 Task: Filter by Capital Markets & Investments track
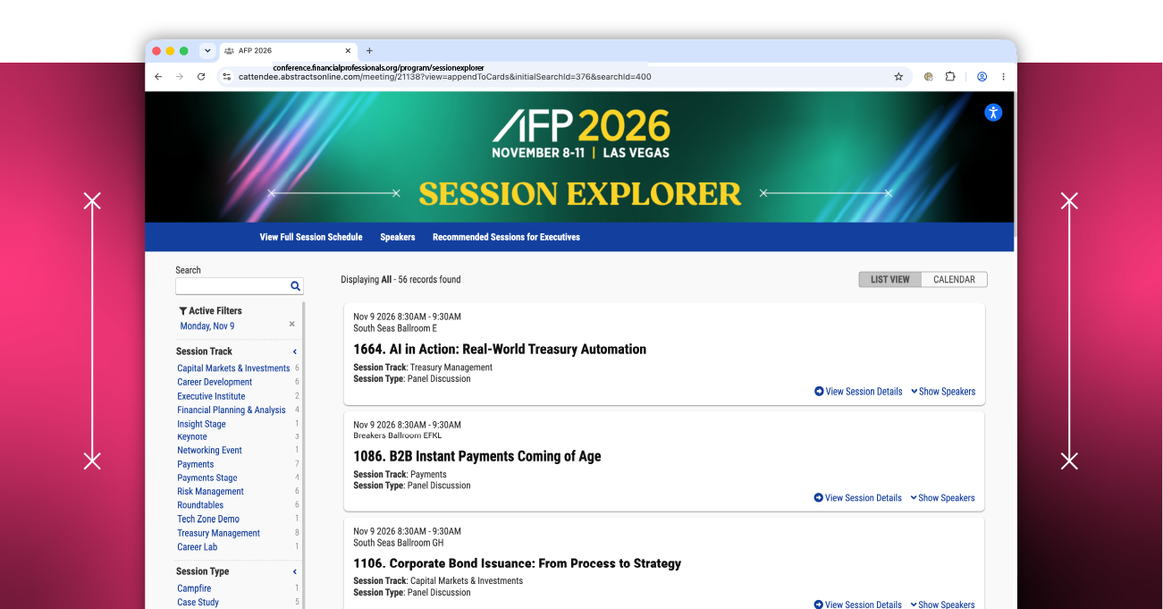[233, 368]
